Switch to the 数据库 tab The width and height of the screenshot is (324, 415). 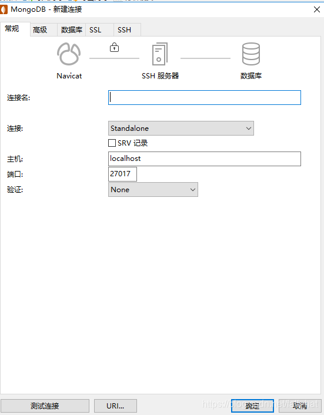72,29
